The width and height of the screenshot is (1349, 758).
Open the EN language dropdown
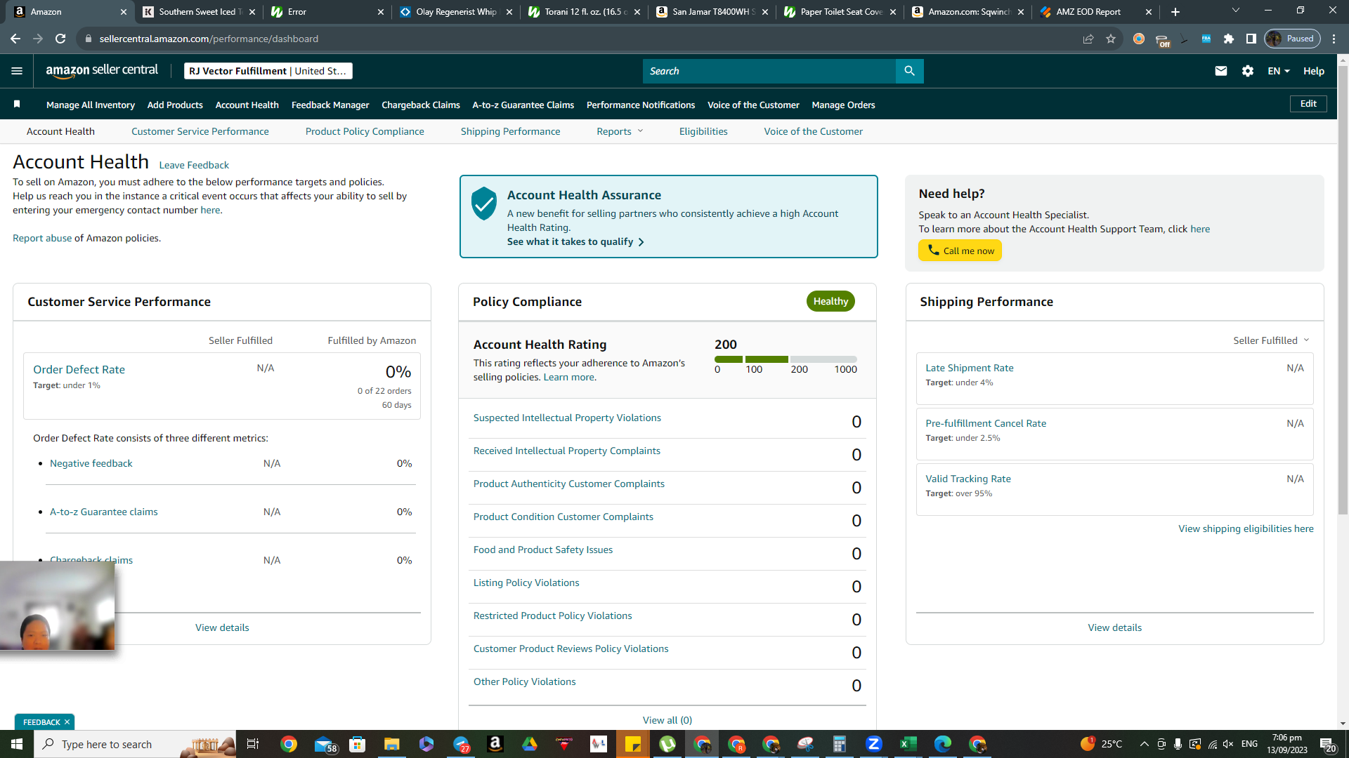coord(1279,71)
